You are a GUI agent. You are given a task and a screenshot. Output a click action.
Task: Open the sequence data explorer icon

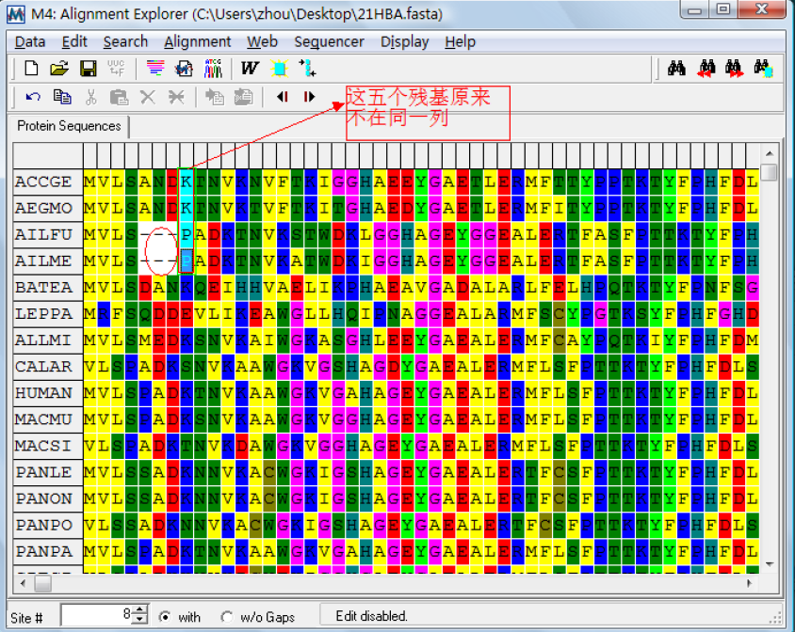click(x=155, y=68)
